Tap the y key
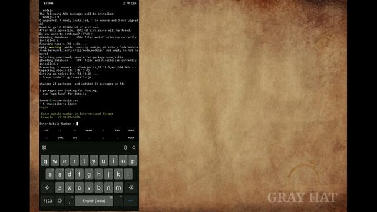The width and height of the screenshot is (377, 212). [94, 161]
